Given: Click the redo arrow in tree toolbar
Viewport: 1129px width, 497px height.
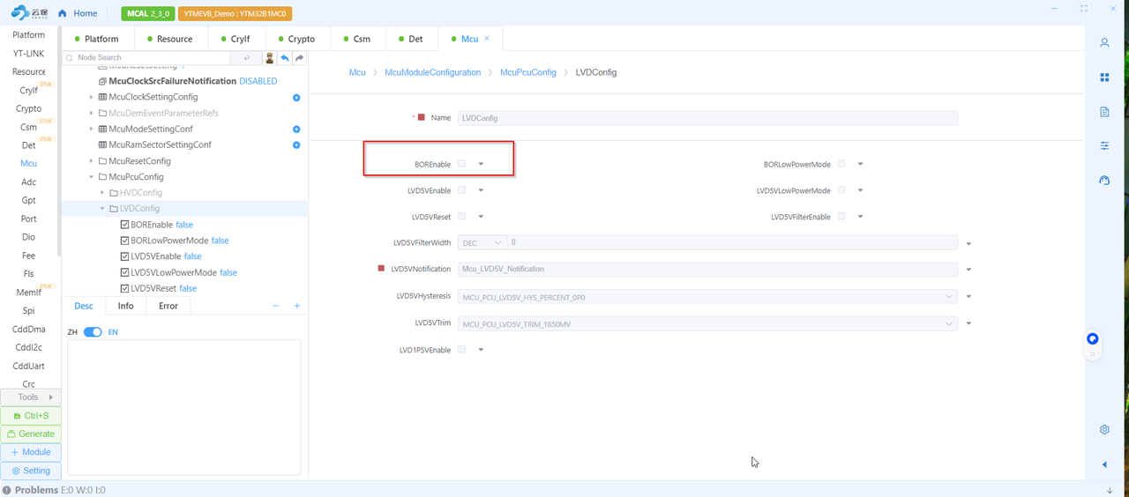Looking at the screenshot, I should tap(299, 58).
